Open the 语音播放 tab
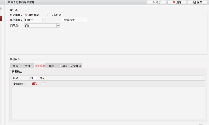Screen dimensions: 209x125 [76, 66]
